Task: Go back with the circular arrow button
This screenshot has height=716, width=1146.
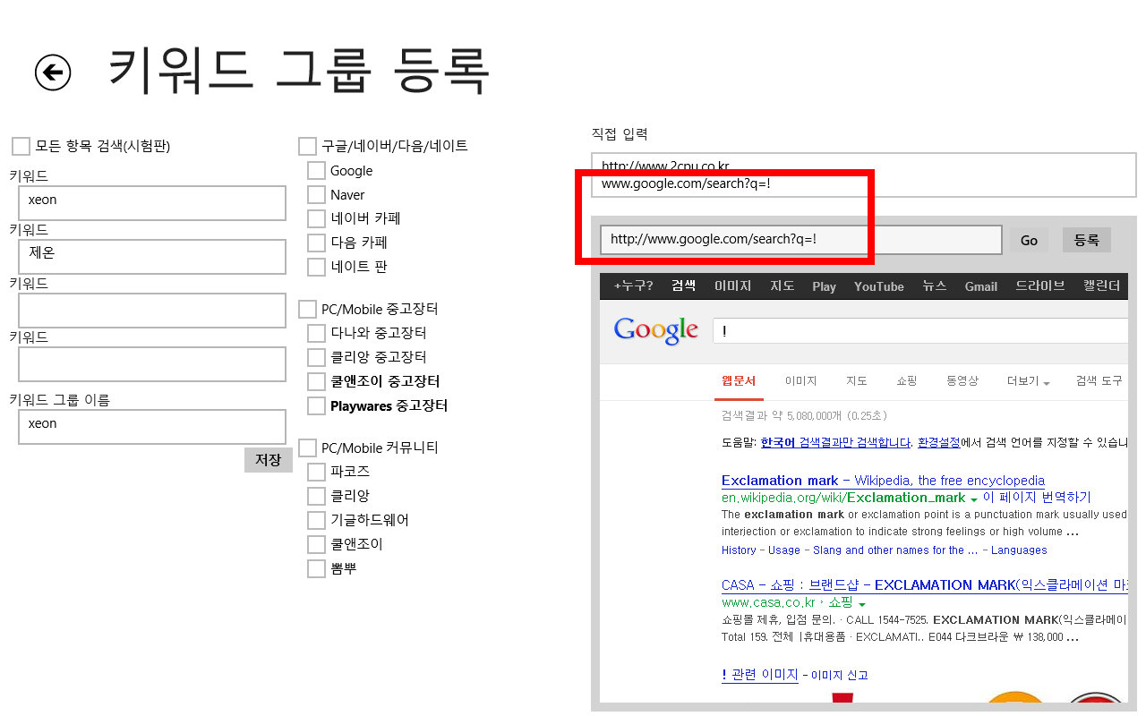Action: point(53,72)
